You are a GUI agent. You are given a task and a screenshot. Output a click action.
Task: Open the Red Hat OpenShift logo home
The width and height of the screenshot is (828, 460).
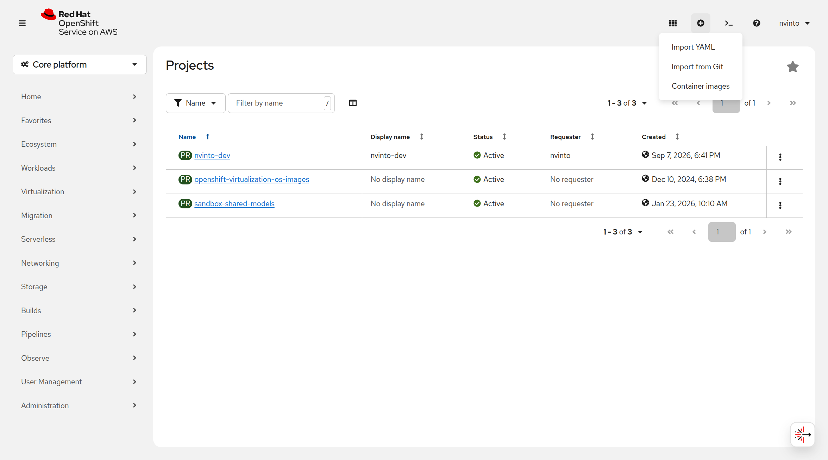(79, 23)
